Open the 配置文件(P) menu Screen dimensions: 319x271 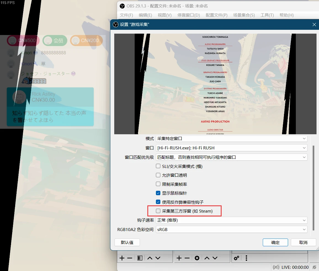pyautogui.click(x=216, y=15)
